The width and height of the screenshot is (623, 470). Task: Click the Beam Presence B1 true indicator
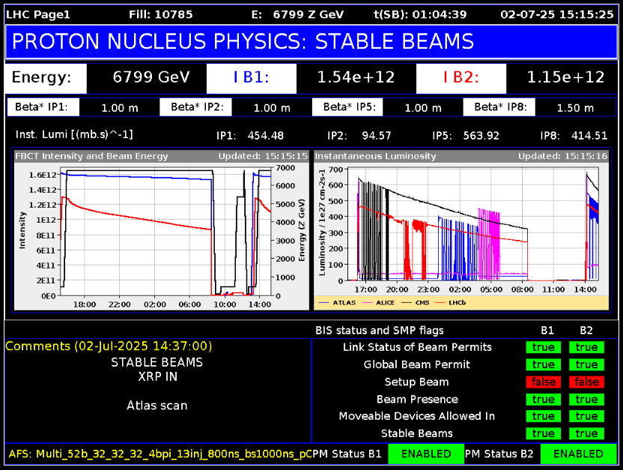point(544,399)
